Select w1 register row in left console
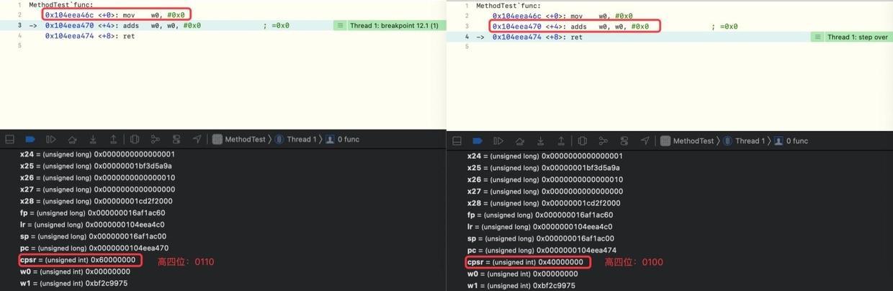The image size is (893, 291). click(x=73, y=283)
